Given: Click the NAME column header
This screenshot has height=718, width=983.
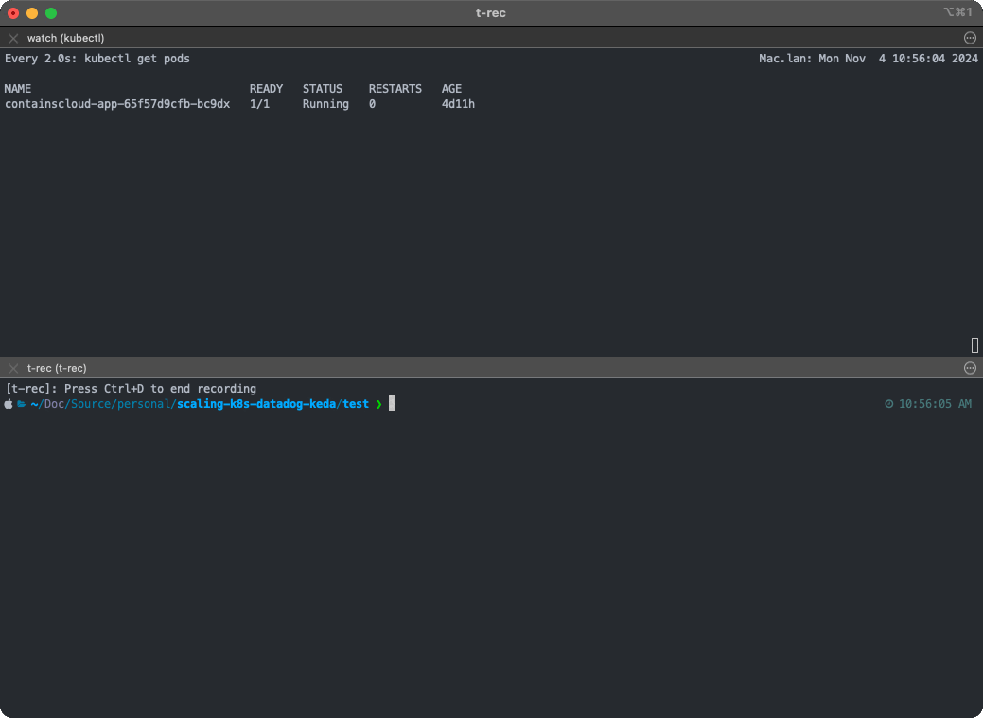Looking at the screenshot, I should [x=18, y=88].
